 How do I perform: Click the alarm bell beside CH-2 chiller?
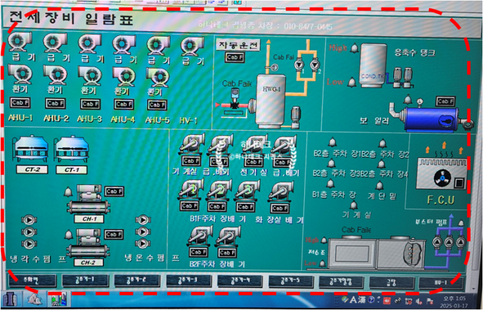coord(68,235)
